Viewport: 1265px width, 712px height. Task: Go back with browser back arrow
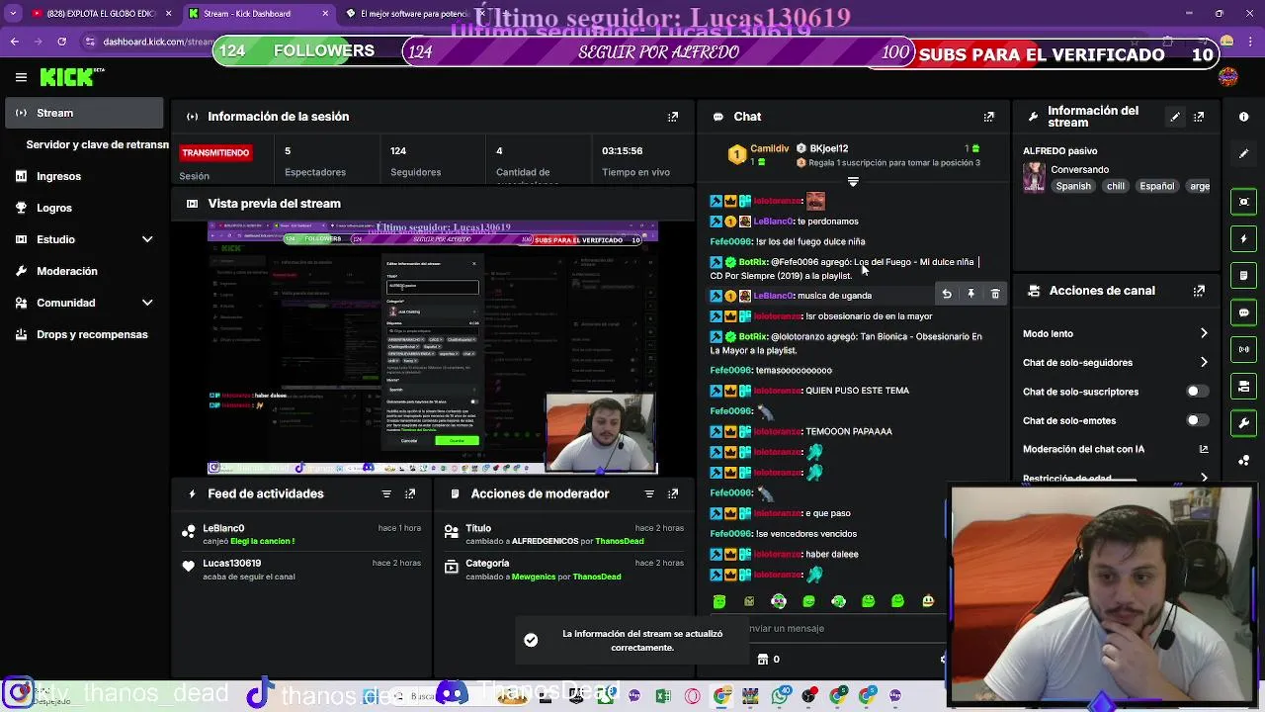click(14, 42)
